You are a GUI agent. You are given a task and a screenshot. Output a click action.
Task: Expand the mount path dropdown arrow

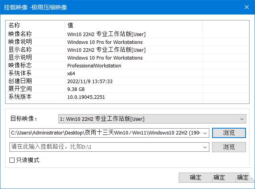click(x=205, y=147)
